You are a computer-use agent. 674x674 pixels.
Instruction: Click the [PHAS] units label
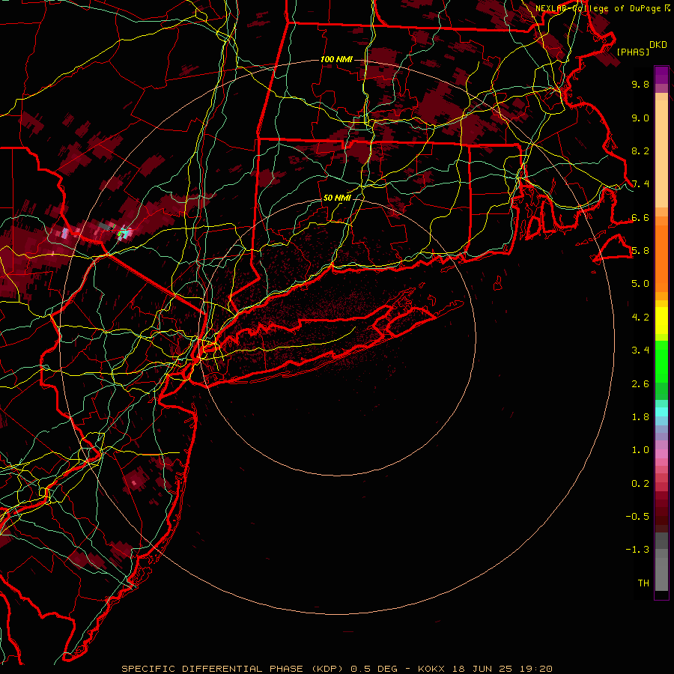[x=633, y=52]
